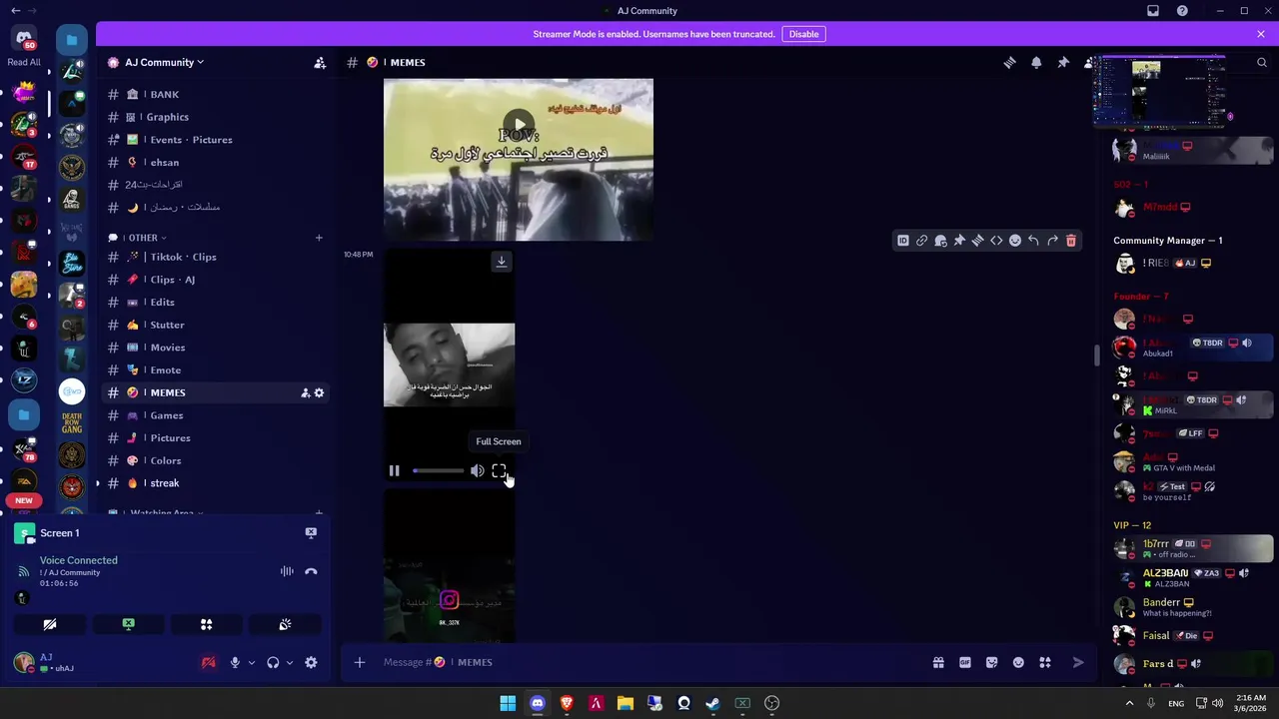Image resolution: width=1279 pixels, height=719 pixels.
Task: Create a channel with the plus next to OTHER
Action: (x=319, y=238)
